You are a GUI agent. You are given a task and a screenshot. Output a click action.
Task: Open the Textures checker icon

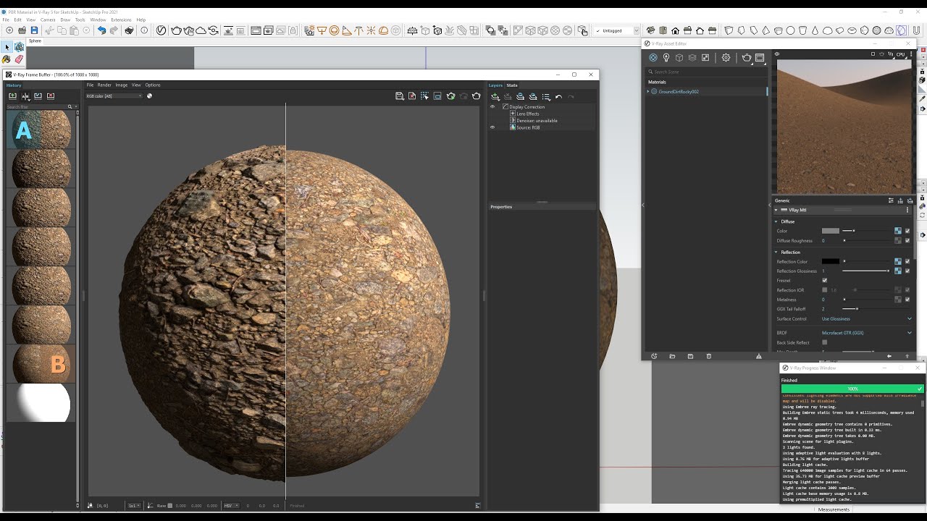(x=705, y=58)
